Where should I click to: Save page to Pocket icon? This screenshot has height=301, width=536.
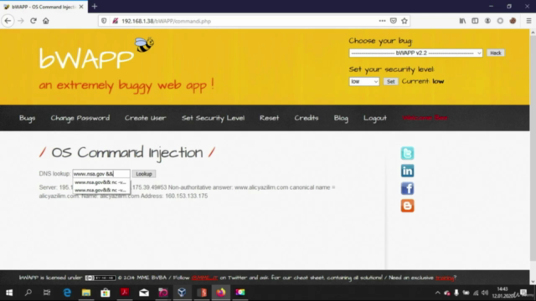coord(394,21)
